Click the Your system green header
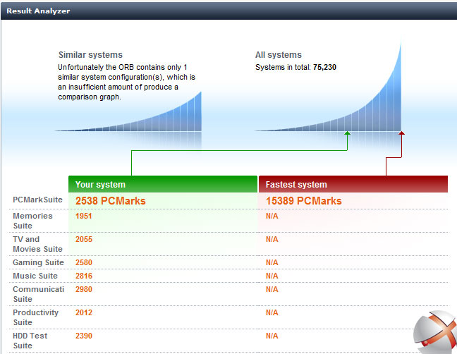The width and height of the screenshot is (457, 354). point(163,184)
